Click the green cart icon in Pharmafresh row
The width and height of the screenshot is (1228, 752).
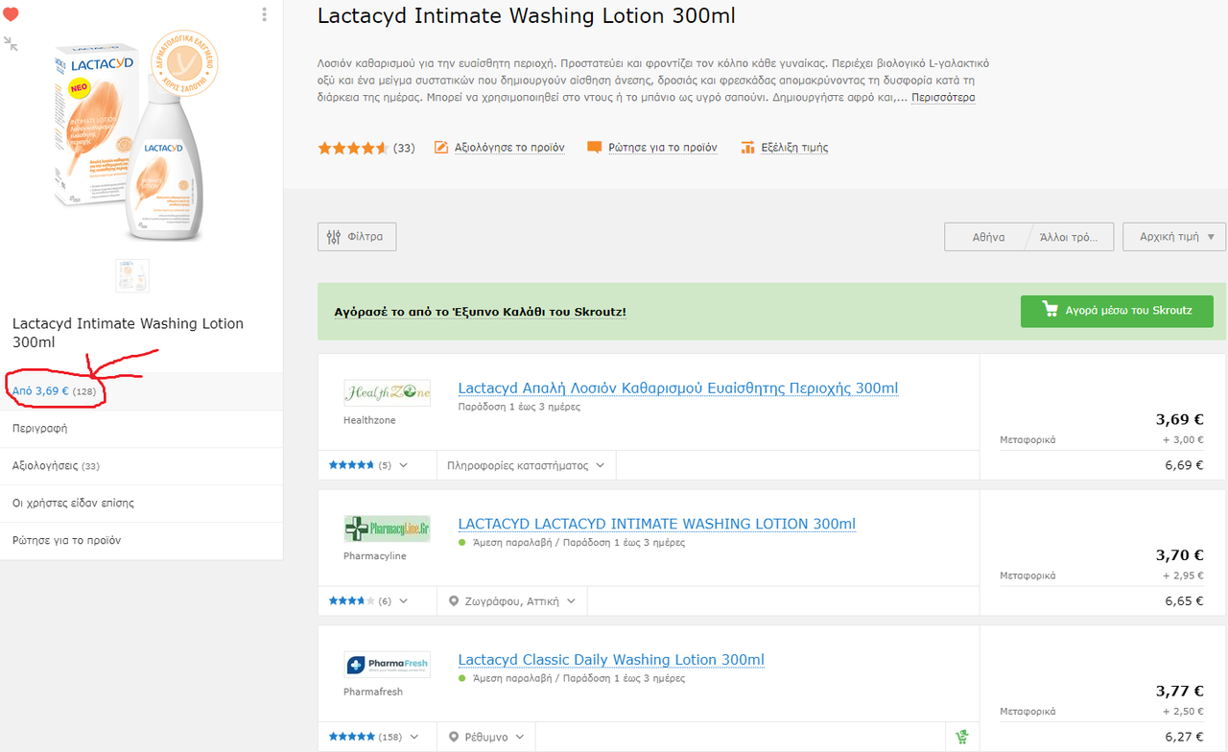click(961, 737)
